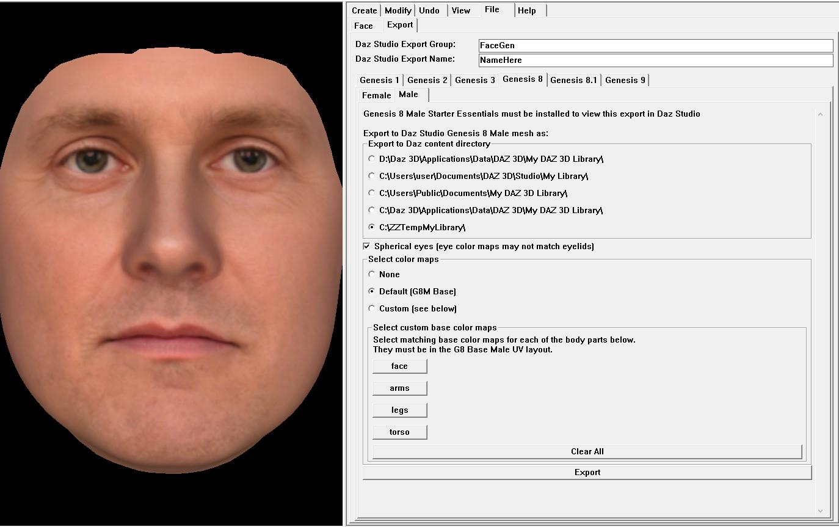
Task: Switch to the Genesis 2 tab
Action: [427, 80]
